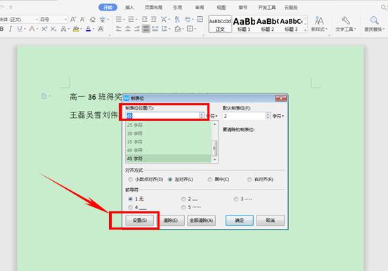The image size is (388, 271).
Task: Click the paragraph shading paint bucket icon
Action: pos(177,29)
